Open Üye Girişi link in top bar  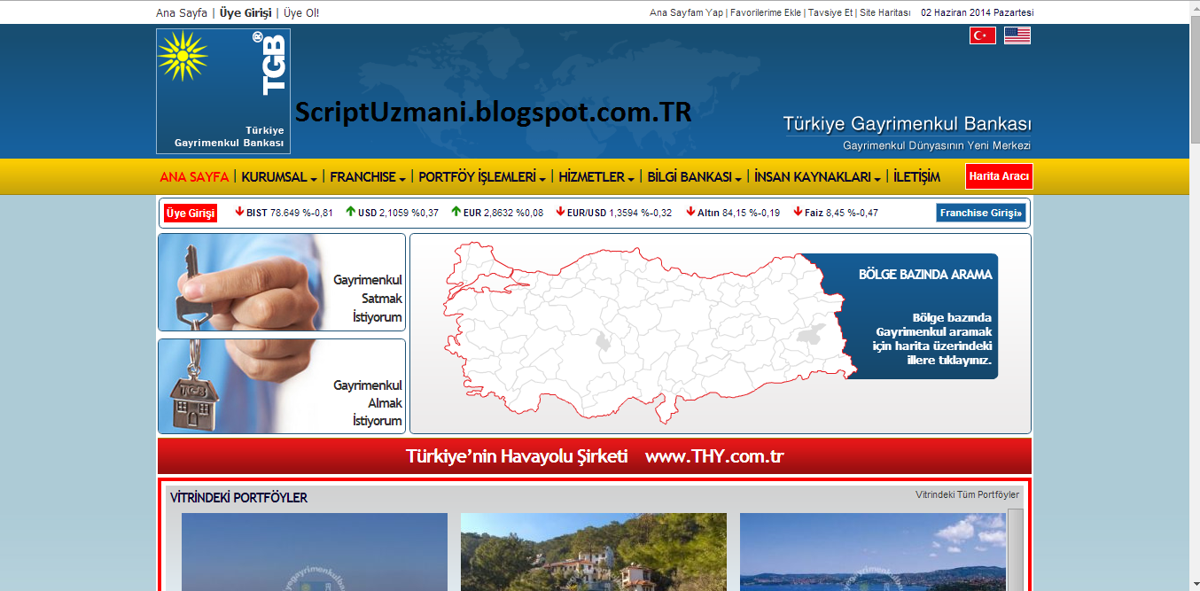[245, 12]
